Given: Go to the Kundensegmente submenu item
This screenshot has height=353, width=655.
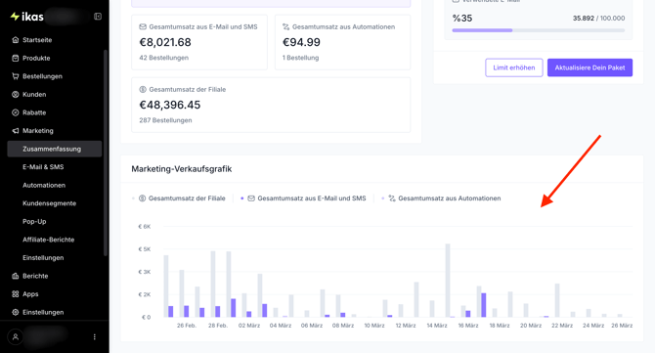Looking at the screenshot, I should (x=49, y=203).
